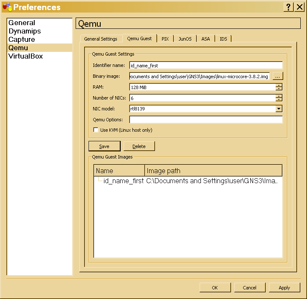Image resolution: width=307 pixels, height=299 pixels.
Task: Click the Image path column header
Action: pyautogui.click(x=213, y=171)
